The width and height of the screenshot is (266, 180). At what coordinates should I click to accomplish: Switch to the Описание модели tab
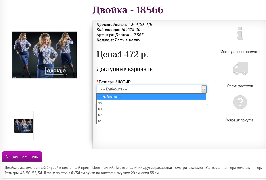tap(22, 156)
